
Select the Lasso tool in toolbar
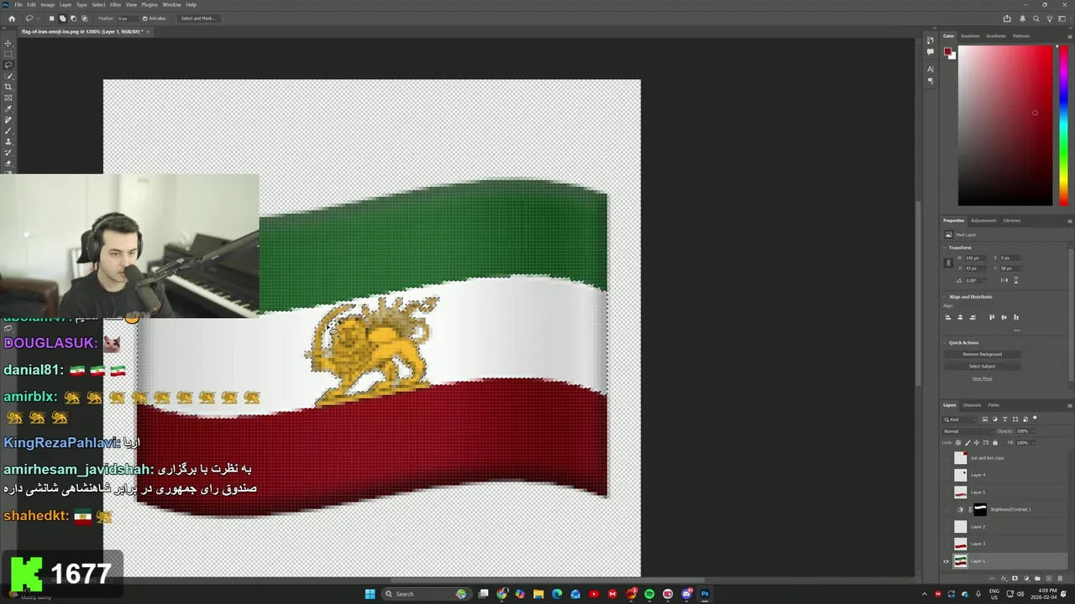[x=8, y=65]
